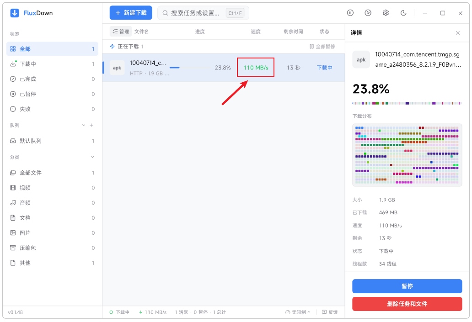
Task: Click the task row progress bar
Action: [190, 68]
